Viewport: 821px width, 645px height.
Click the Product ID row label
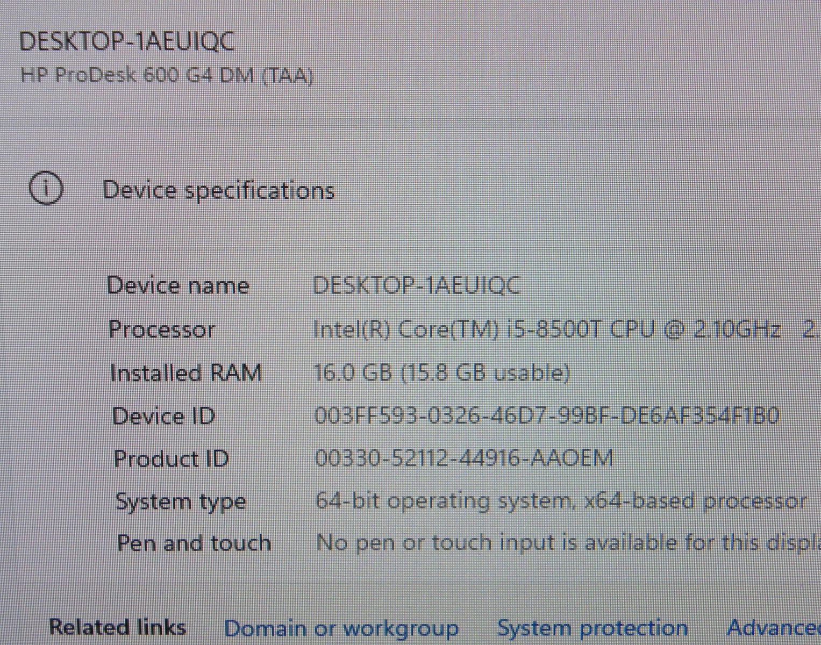click(x=171, y=459)
